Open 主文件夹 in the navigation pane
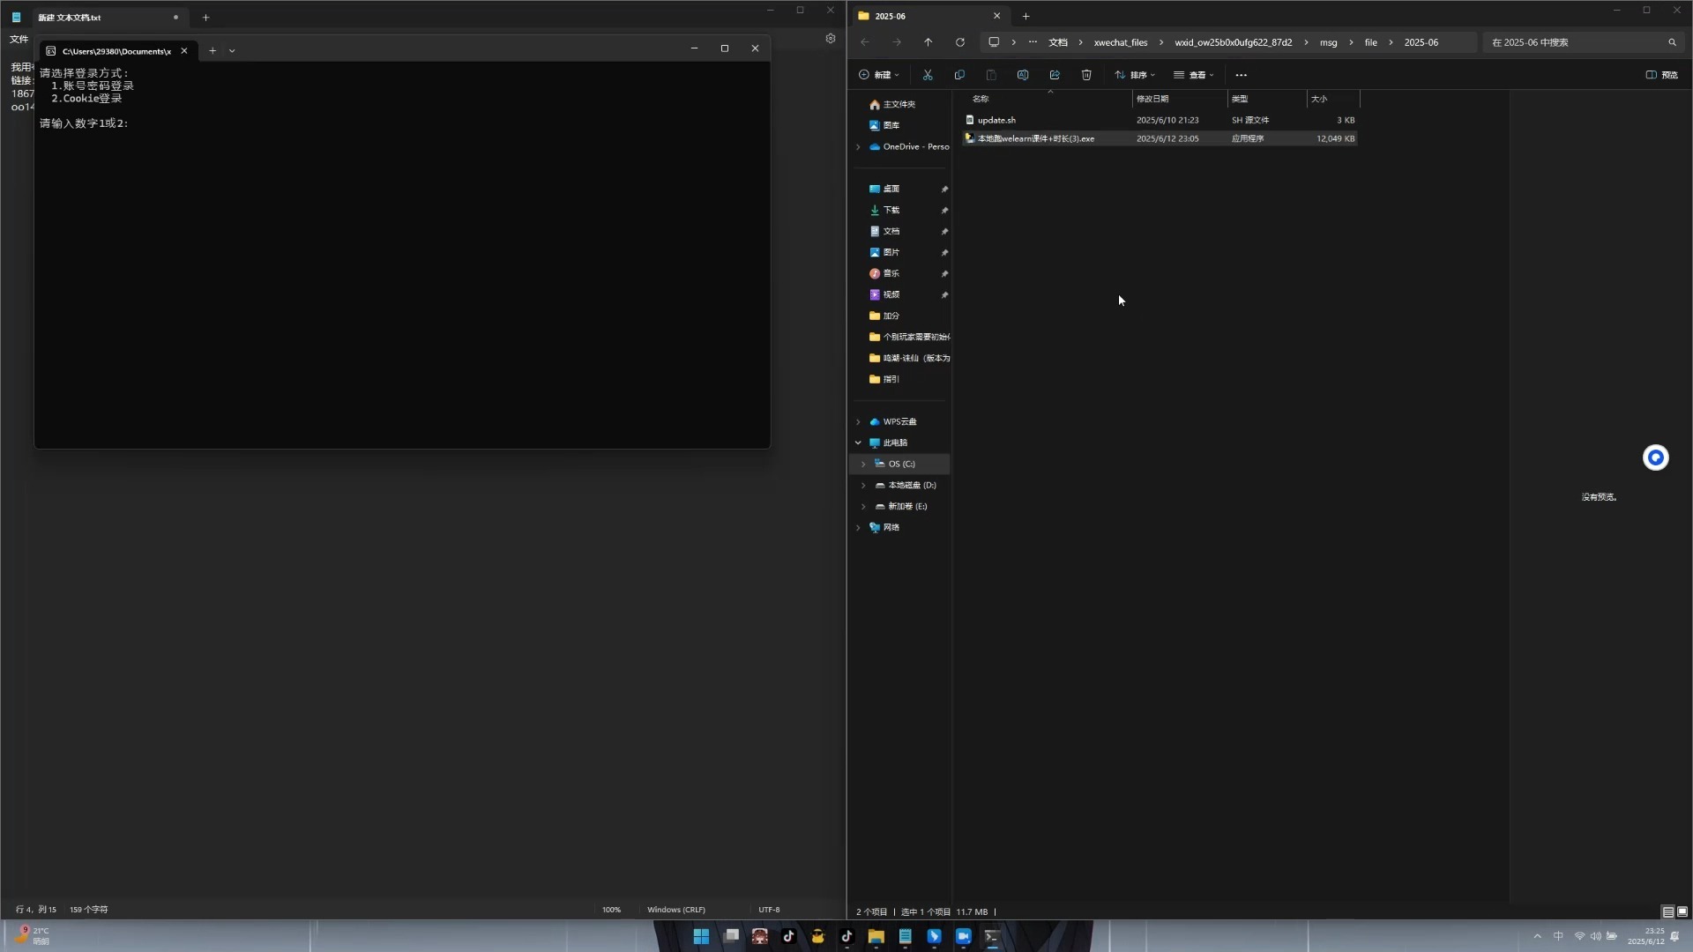This screenshot has height=952, width=1693. pyautogui.click(x=899, y=105)
